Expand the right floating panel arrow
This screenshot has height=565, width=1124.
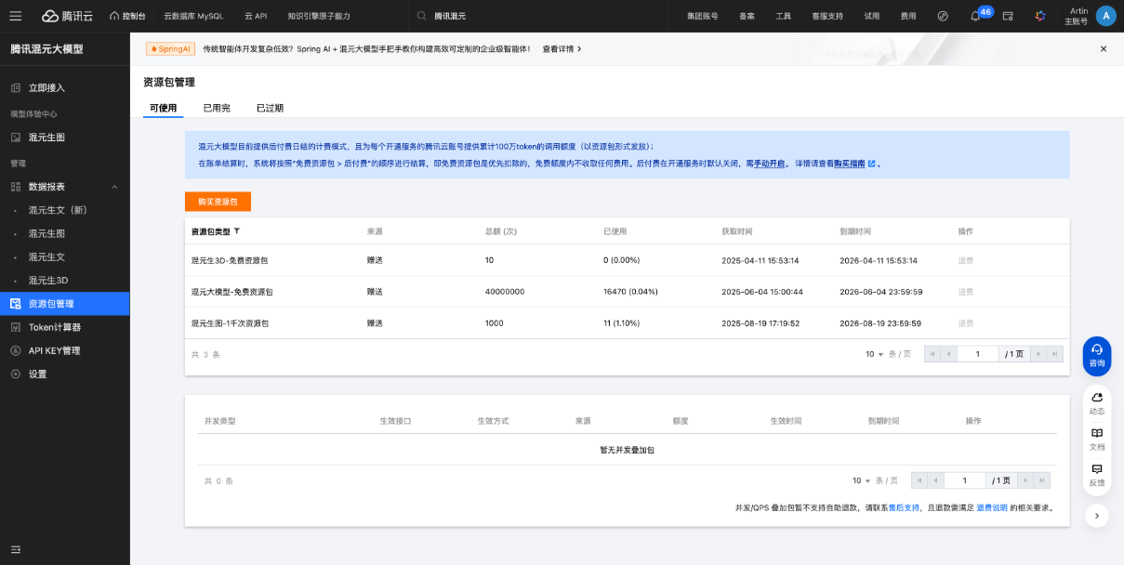1097,515
